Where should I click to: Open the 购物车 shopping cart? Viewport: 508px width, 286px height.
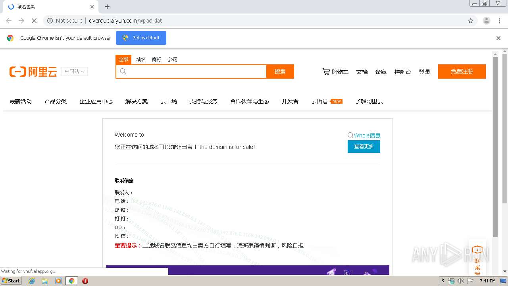pos(335,72)
